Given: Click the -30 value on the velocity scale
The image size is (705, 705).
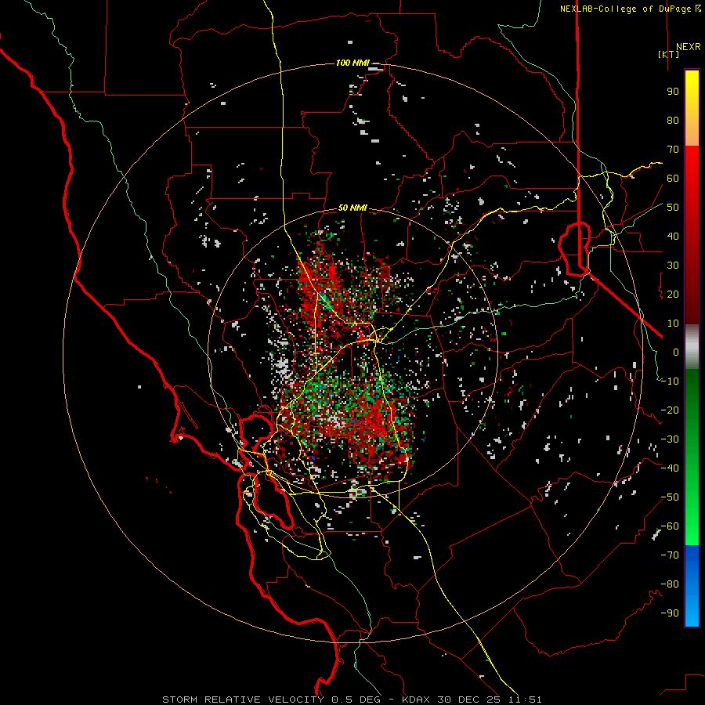Looking at the screenshot, I should pyautogui.click(x=670, y=439).
